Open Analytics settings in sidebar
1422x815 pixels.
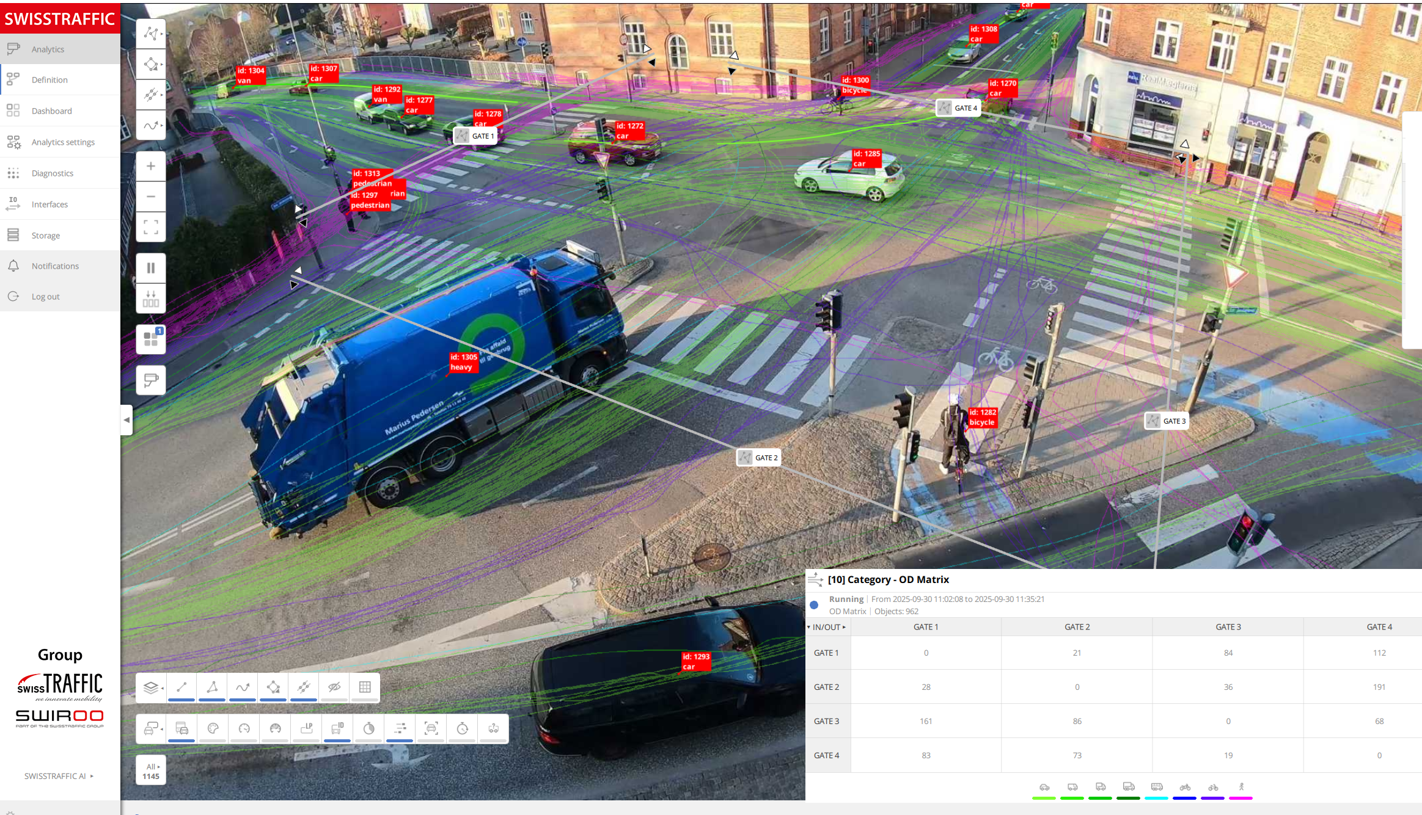[x=63, y=142]
